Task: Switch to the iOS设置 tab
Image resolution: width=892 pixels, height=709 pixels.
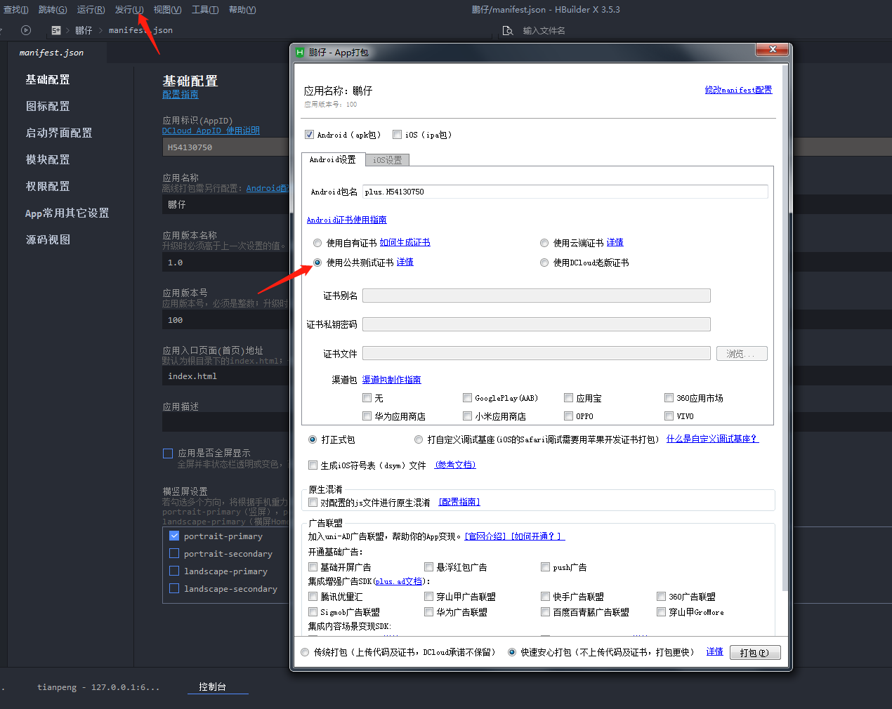Action: tap(387, 160)
